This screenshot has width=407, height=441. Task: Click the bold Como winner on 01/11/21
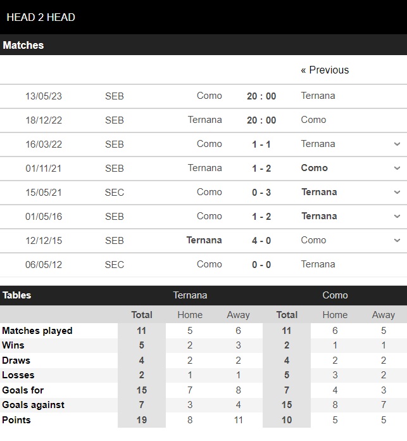(x=315, y=168)
